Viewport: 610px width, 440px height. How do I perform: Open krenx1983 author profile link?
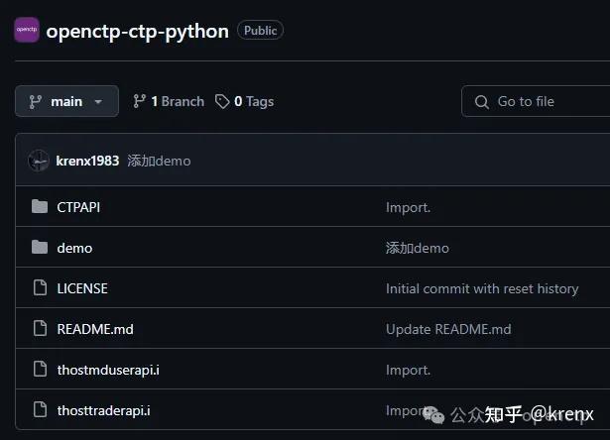(87, 161)
